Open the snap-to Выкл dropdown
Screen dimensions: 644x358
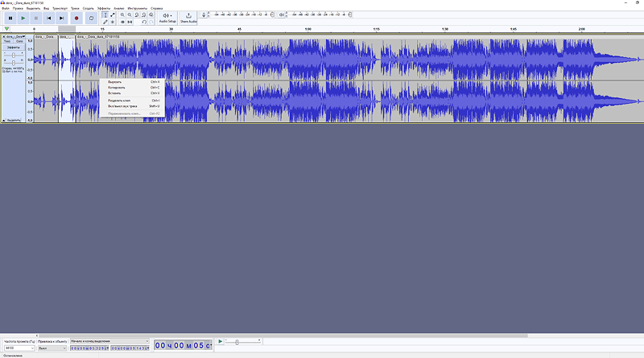[52, 348]
